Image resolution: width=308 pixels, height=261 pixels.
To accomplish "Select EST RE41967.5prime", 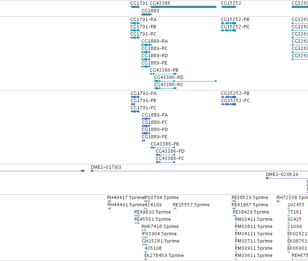I will pos(250,205).
